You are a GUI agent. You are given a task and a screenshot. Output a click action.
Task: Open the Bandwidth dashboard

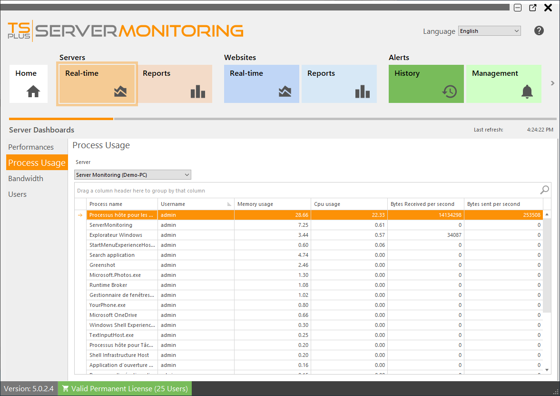click(x=26, y=178)
